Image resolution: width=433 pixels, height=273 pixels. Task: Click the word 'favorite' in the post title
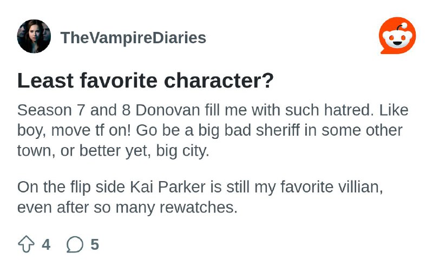coord(119,81)
